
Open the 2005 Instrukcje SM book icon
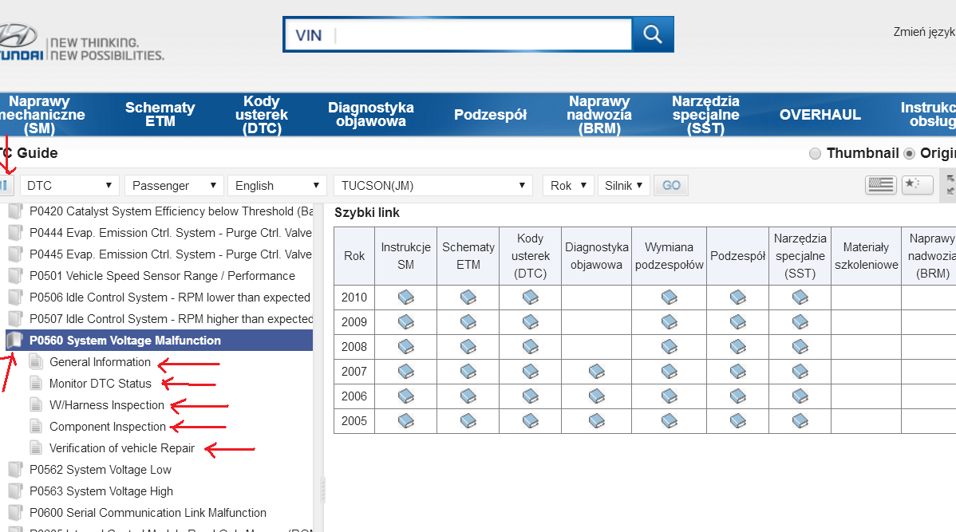[405, 420]
